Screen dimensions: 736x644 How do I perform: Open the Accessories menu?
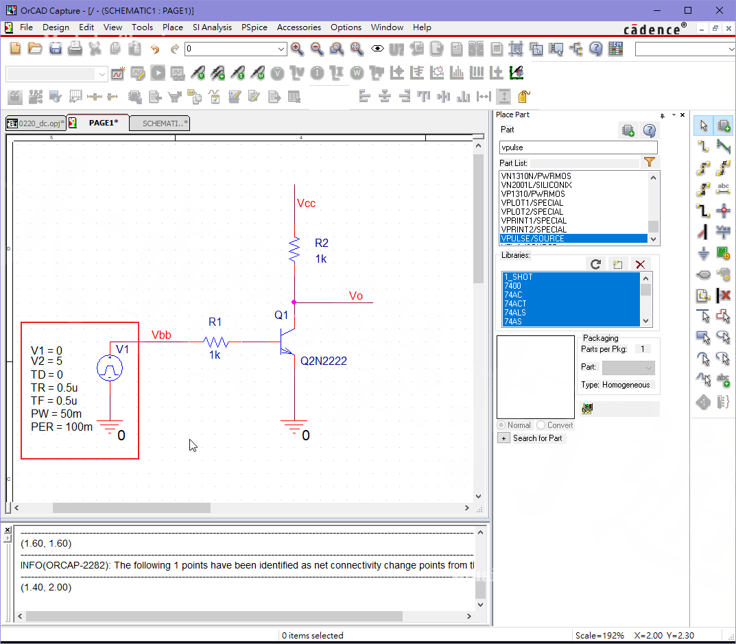click(x=299, y=27)
